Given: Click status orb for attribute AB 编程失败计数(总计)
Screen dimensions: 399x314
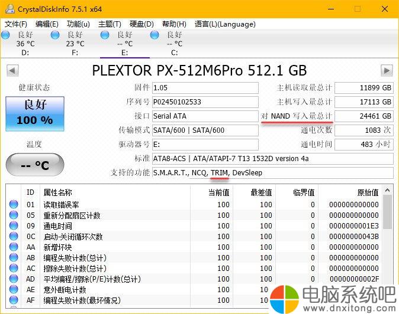Looking at the screenshot, I should coord(14,257).
